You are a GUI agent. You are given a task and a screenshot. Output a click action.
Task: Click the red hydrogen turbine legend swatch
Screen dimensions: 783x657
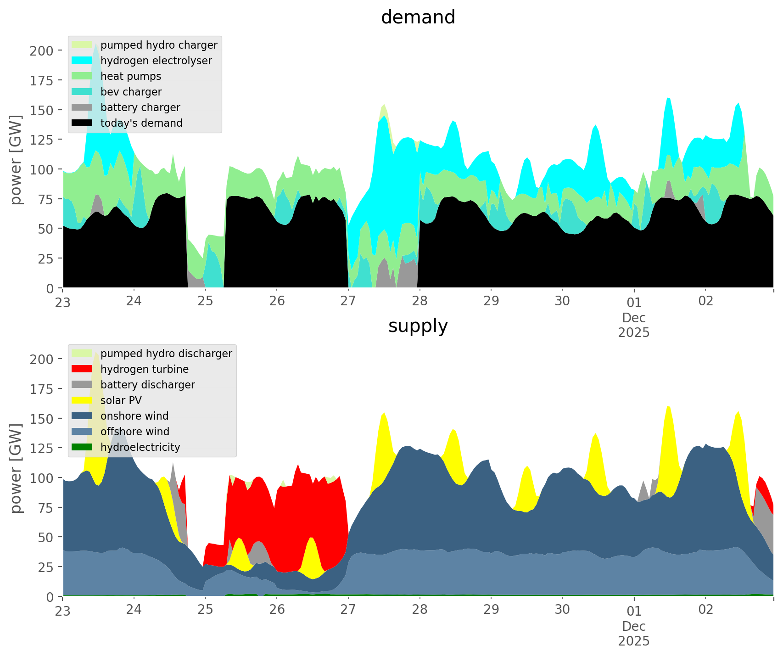(82, 369)
